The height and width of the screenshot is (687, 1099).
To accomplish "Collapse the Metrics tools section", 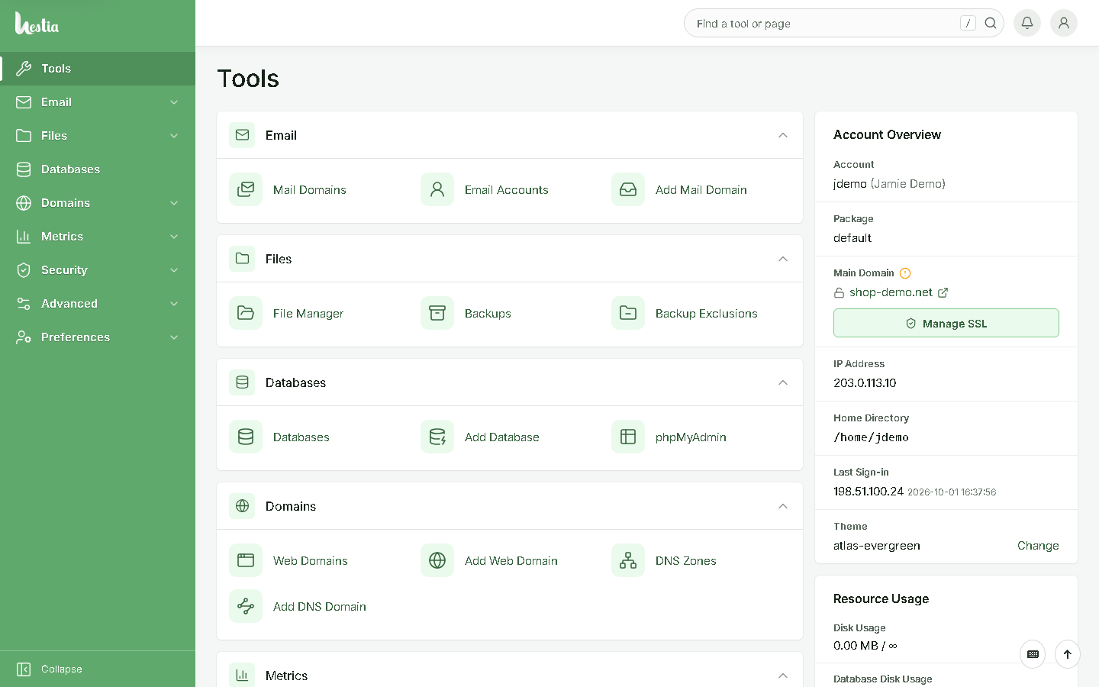I will click(783, 676).
